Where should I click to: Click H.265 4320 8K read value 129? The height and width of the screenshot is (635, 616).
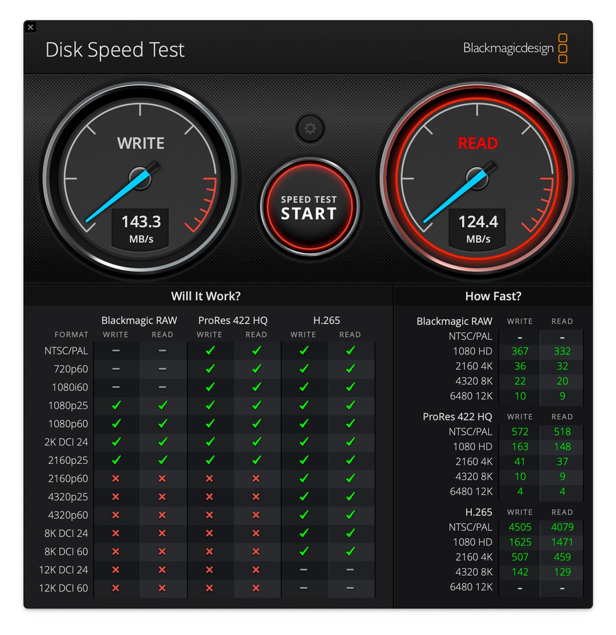[x=562, y=571]
